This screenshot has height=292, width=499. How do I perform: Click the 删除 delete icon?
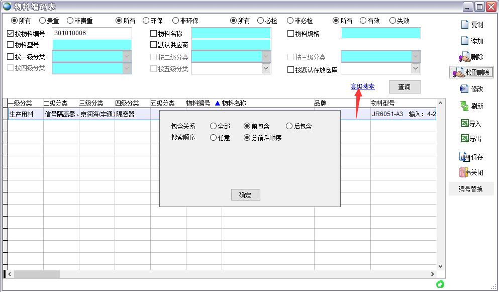471,56
